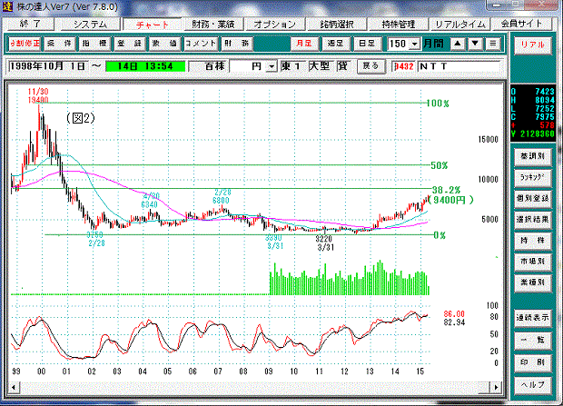Click the 貸 margin label

pos(342,66)
